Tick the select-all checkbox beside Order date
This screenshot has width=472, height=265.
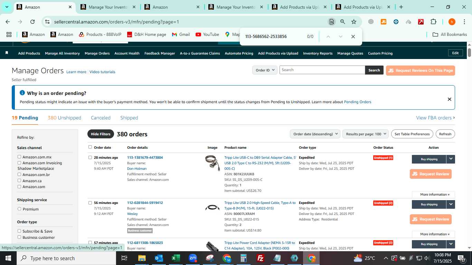[x=90, y=147]
